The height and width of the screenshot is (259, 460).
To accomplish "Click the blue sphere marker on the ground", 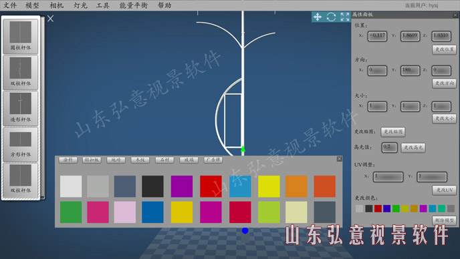I will [x=245, y=230].
